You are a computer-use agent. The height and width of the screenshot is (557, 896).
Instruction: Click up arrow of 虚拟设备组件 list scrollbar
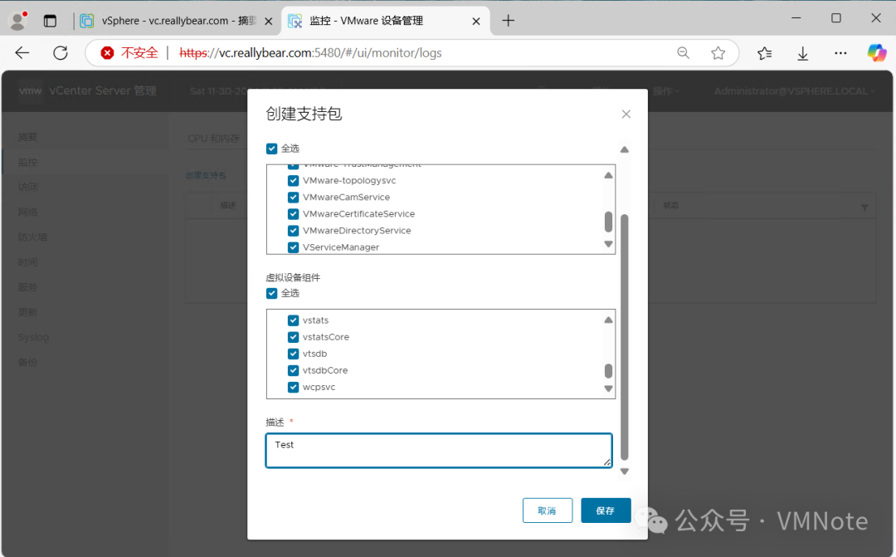[609, 320]
